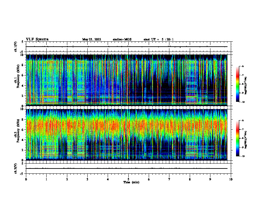
Task: Click the date 'May 23, 2022'
Action: [92, 39]
